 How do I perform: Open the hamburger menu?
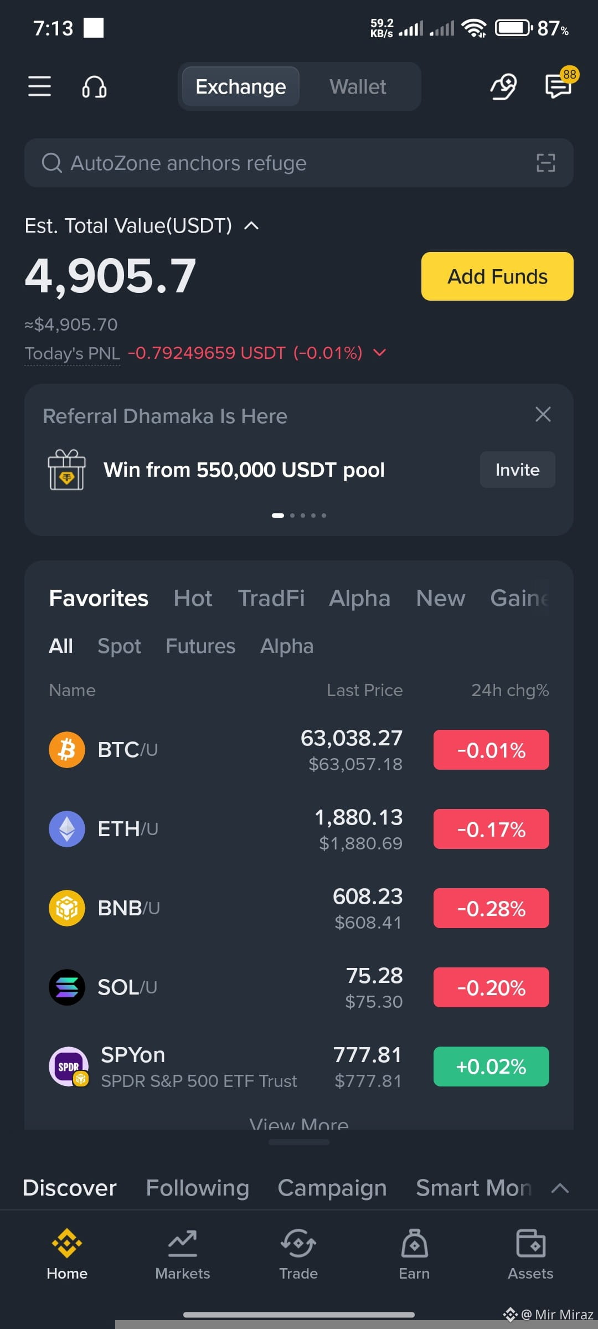[x=40, y=86]
